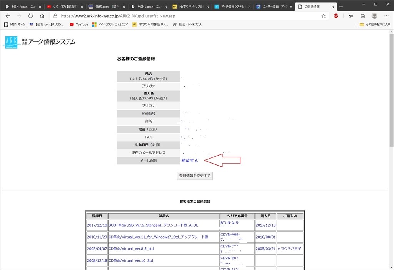This screenshot has width=394, height=270.
Task: Switch to the YouTube (67) tab
Action: pyautogui.click(x=65, y=7)
